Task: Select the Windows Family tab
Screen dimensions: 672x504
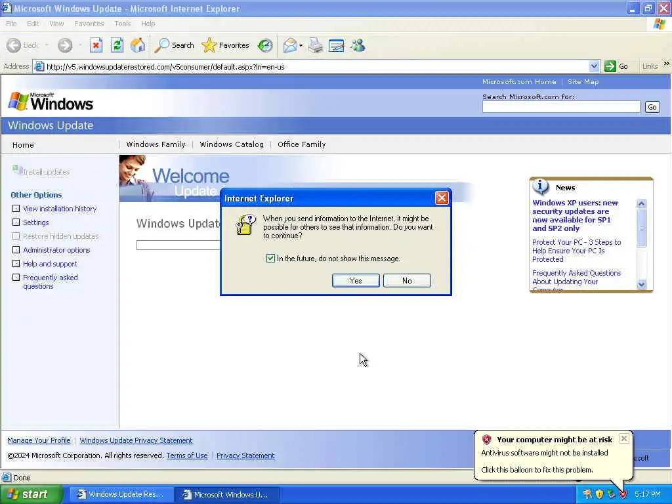Action: (x=156, y=144)
